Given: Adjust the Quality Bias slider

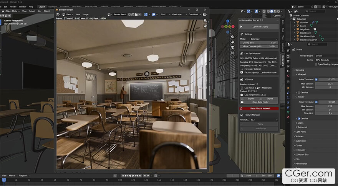Looking at the screenshot, I should coord(259,43).
